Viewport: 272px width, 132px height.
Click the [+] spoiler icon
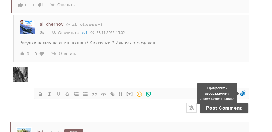[130, 94]
